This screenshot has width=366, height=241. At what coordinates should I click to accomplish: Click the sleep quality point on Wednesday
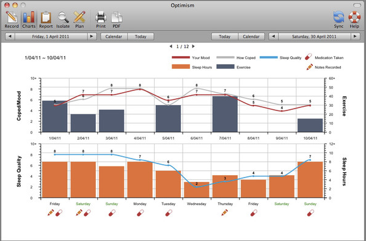coord(197,187)
